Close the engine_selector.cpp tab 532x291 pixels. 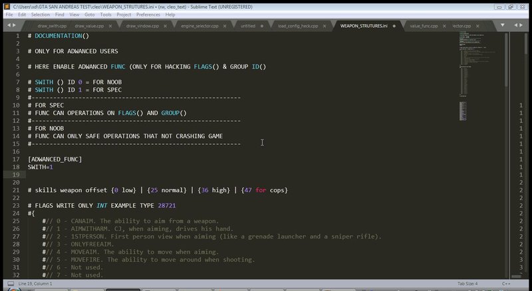pos(225,26)
